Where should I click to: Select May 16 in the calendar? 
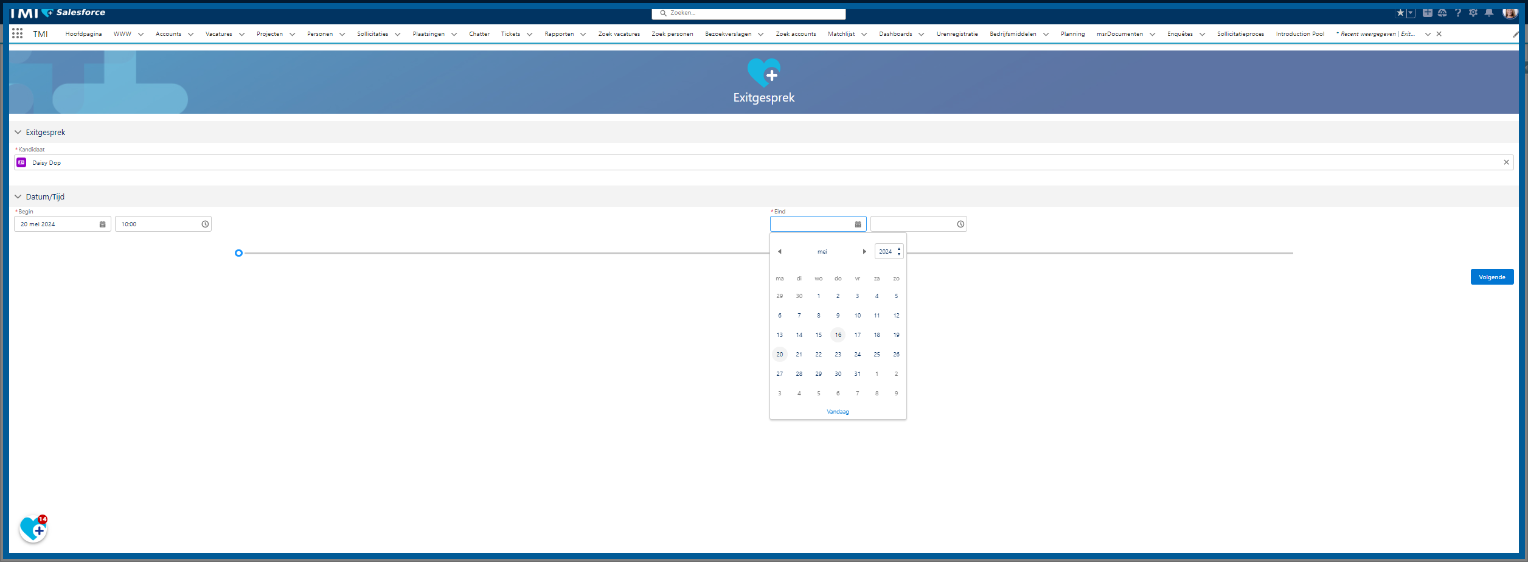838,335
